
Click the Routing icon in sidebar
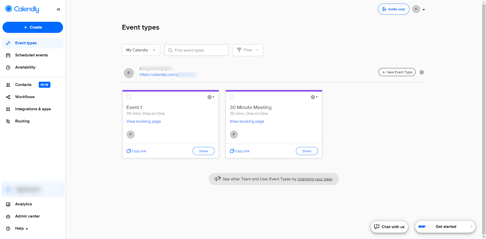click(x=8, y=121)
